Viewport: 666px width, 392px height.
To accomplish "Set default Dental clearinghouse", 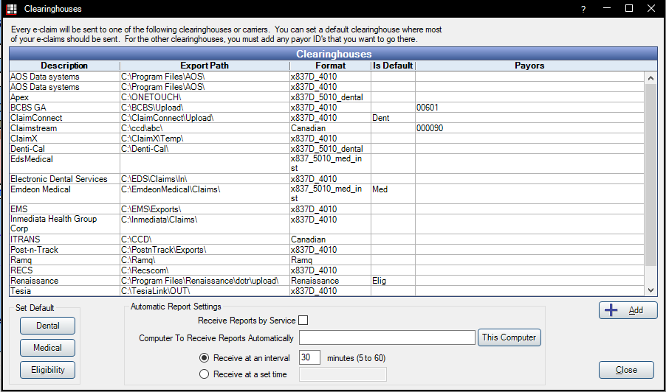I will coord(47,326).
